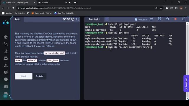This screenshot has width=189, height=106.
Task: Click the AKH user avatar
Action: (x=5, y=96)
